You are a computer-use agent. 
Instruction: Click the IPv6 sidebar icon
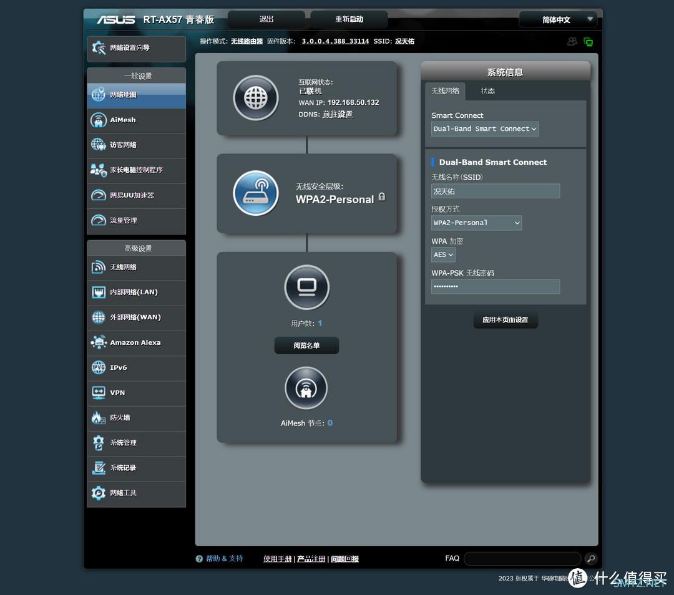(x=99, y=367)
